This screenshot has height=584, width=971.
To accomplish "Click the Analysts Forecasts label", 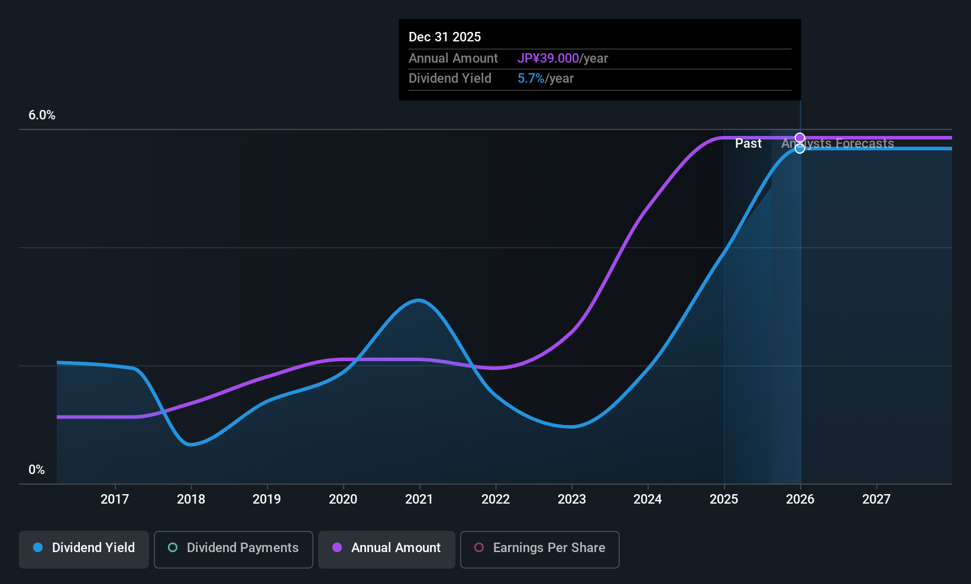I will [837, 144].
